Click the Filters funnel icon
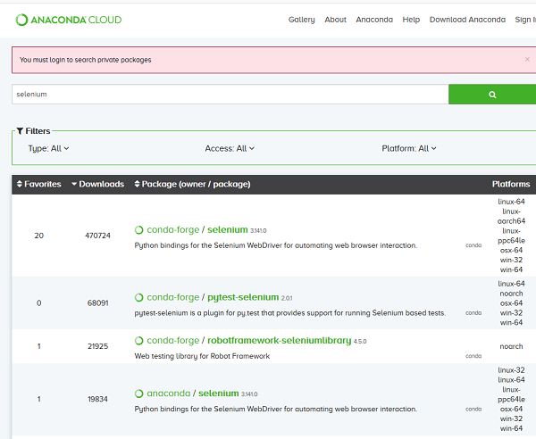This screenshot has width=536, height=439. coord(20,131)
